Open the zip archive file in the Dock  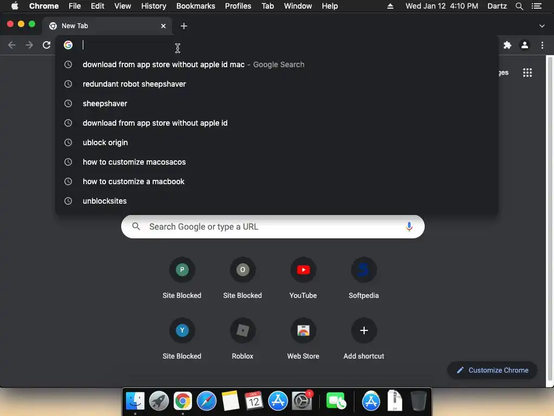tap(394, 401)
